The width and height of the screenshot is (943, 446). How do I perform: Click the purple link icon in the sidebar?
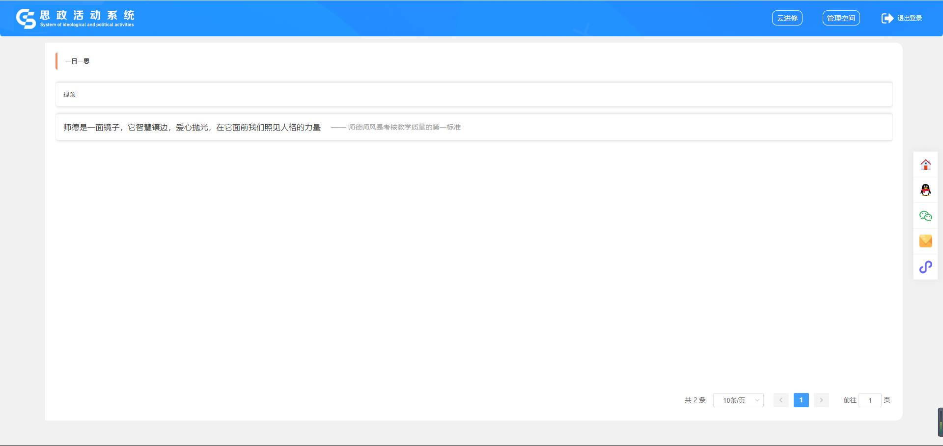tap(925, 267)
